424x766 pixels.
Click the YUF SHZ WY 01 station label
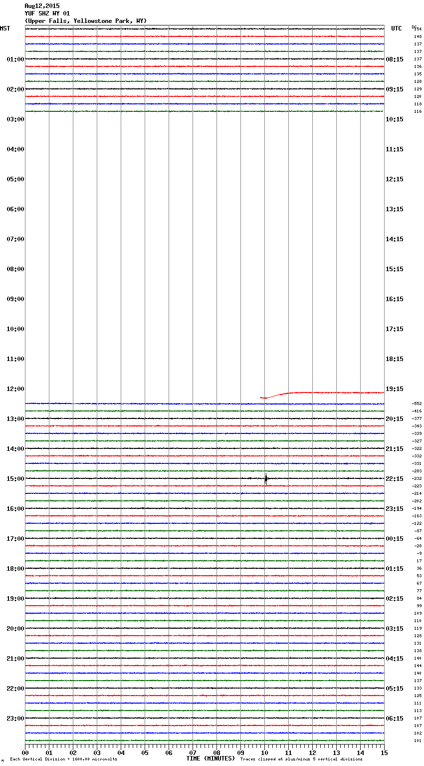(x=47, y=13)
